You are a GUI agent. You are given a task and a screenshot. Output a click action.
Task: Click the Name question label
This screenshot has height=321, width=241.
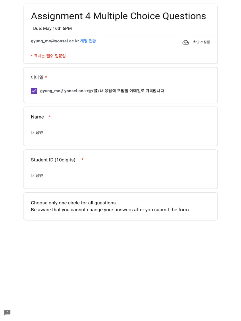click(37, 117)
